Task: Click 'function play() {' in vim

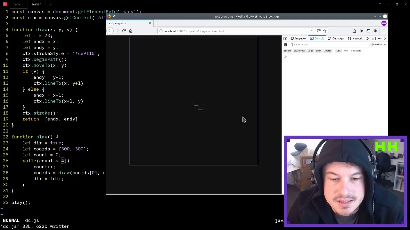Action: pos(35,137)
